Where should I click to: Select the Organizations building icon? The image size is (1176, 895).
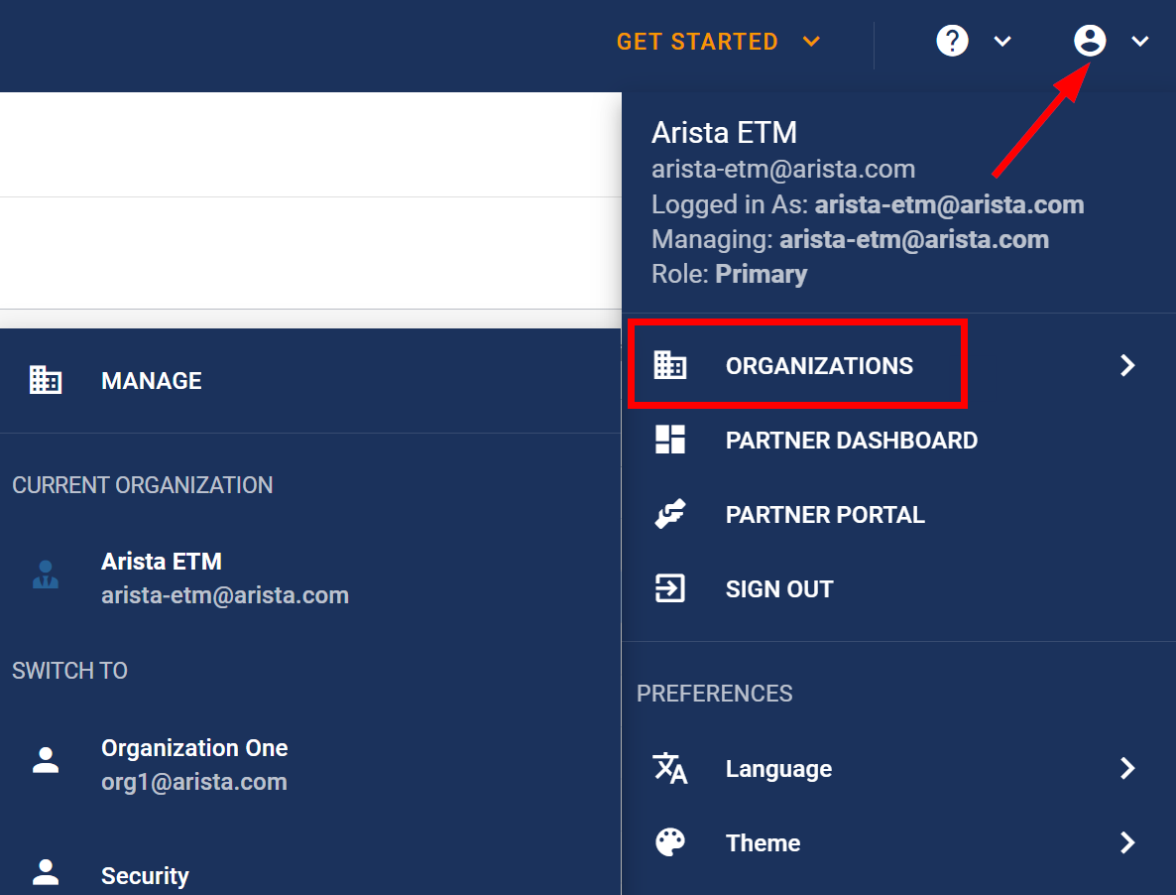point(671,364)
